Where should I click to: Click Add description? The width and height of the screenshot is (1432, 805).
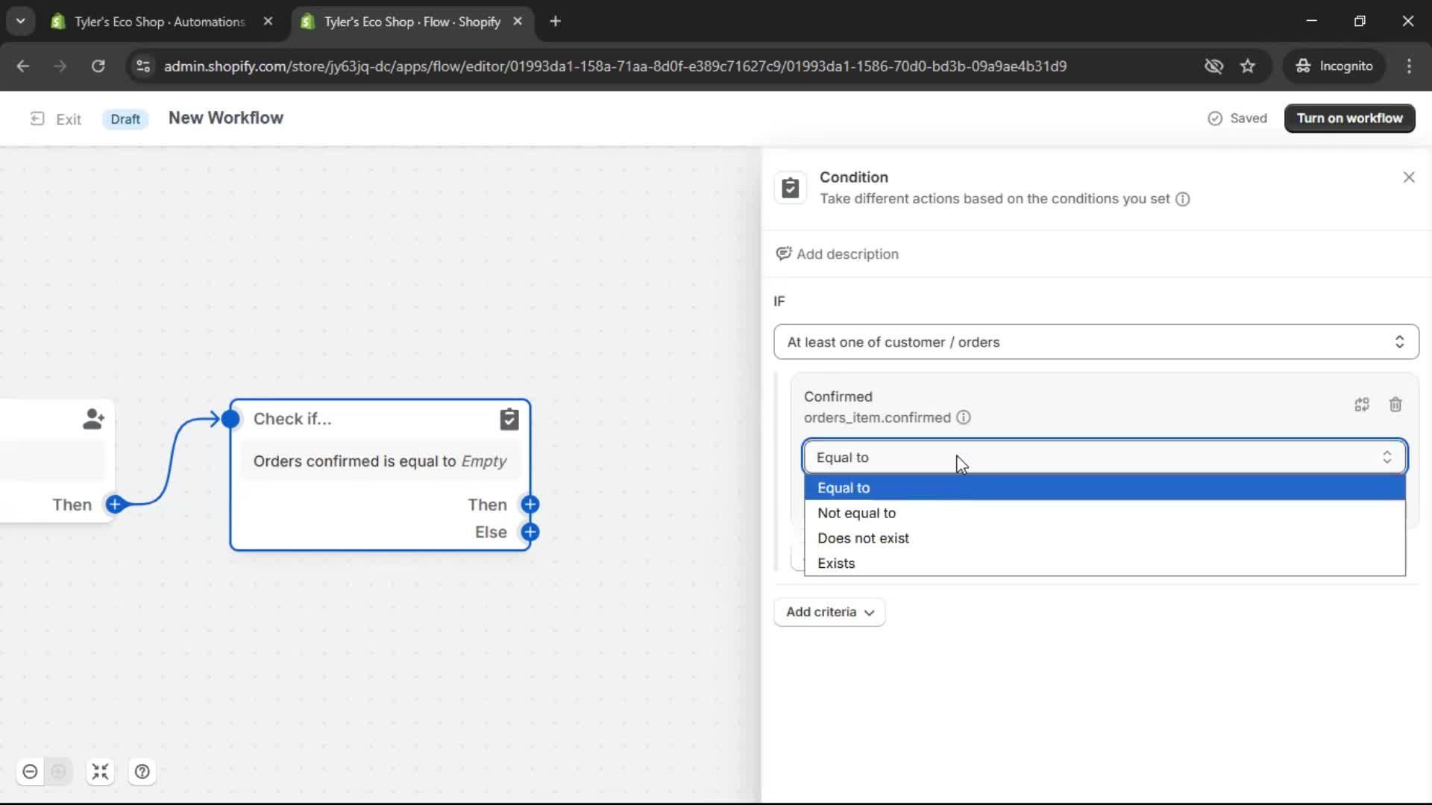(837, 253)
